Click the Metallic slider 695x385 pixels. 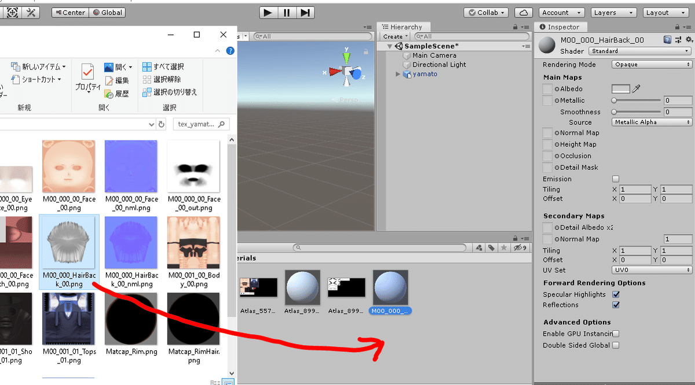(x=636, y=101)
